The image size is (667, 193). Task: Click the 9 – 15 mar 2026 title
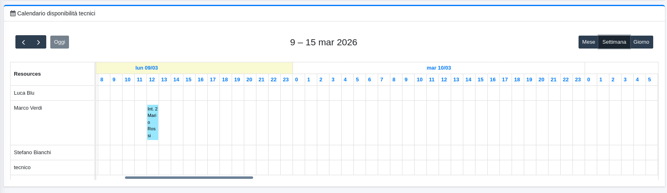323,42
